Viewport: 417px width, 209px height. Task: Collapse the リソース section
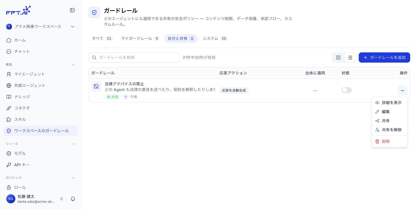[x=73, y=144]
